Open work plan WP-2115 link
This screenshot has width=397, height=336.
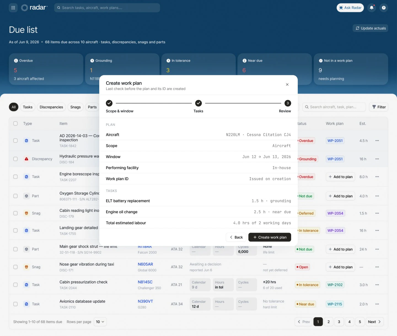coord(335,304)
